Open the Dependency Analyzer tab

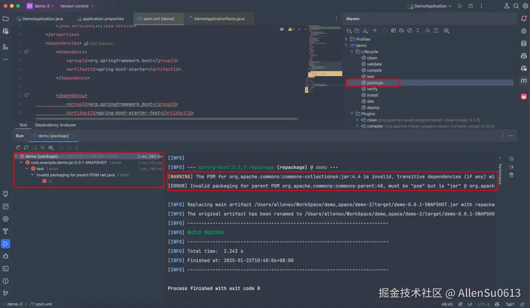[x=56, y=125]
